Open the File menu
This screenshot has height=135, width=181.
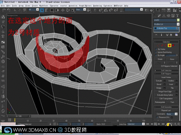3,6
